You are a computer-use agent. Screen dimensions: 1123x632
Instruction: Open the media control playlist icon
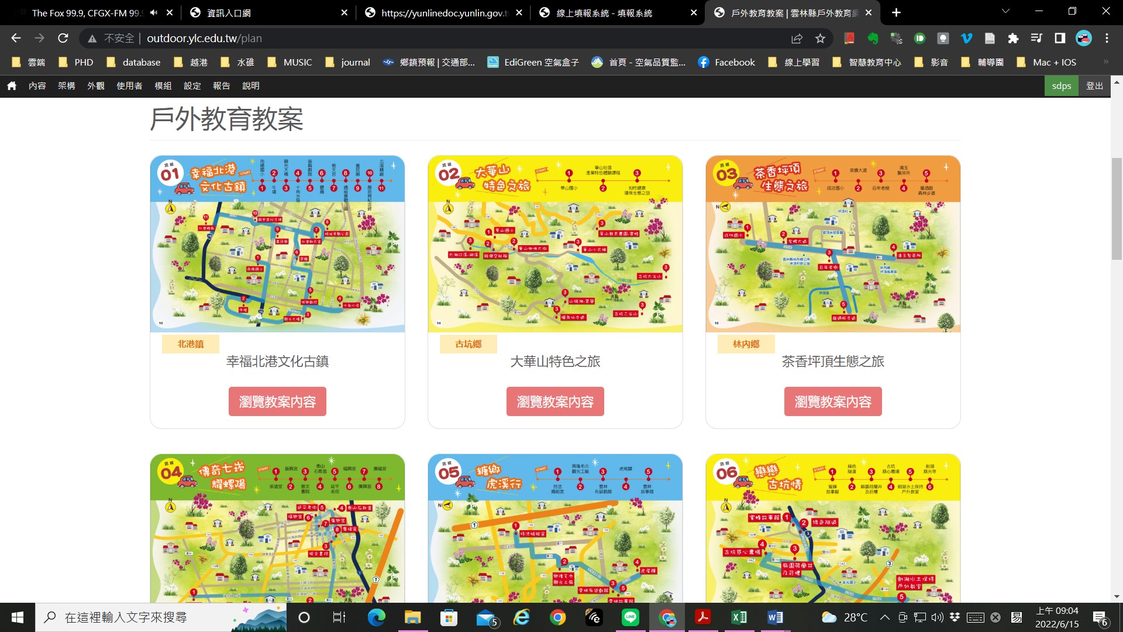point(1036,38)
